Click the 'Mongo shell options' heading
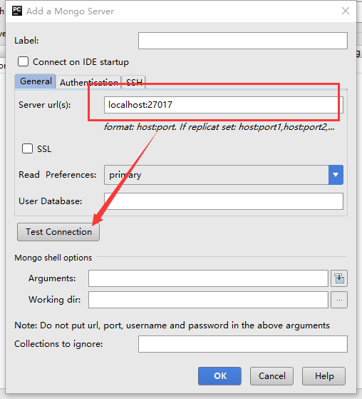The height and width of the screenshot is (399, 362). [53, 258]
